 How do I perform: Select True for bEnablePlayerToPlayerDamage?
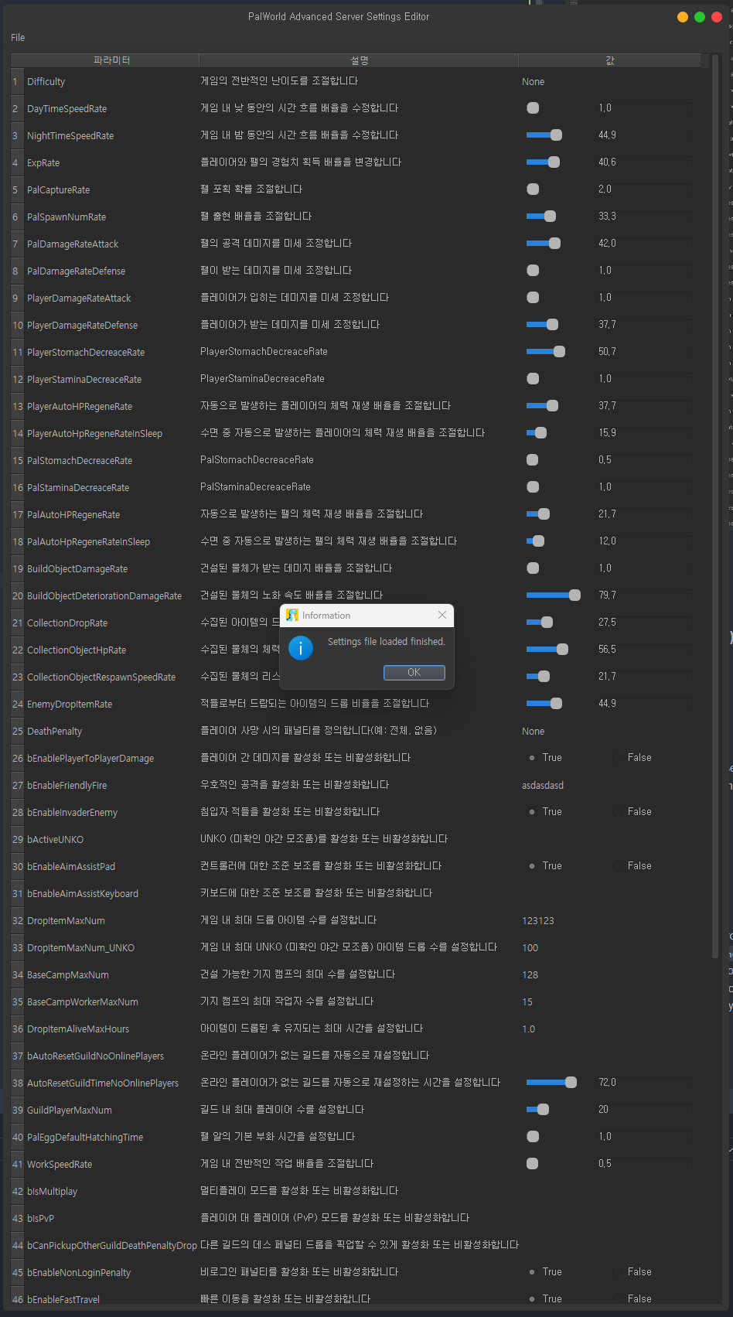click(544, 758)
